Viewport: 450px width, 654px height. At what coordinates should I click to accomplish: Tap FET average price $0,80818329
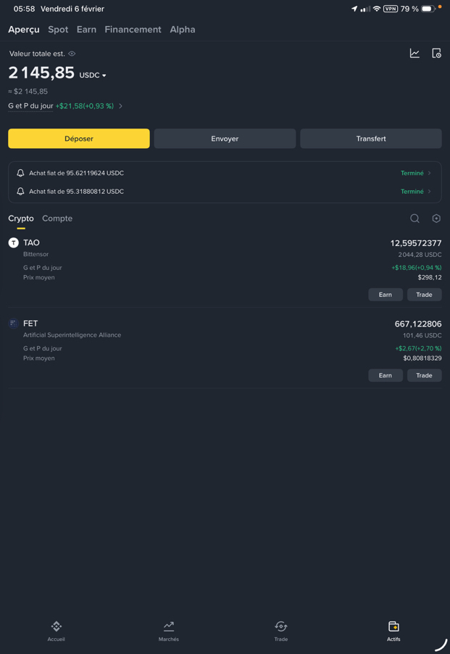422,359
